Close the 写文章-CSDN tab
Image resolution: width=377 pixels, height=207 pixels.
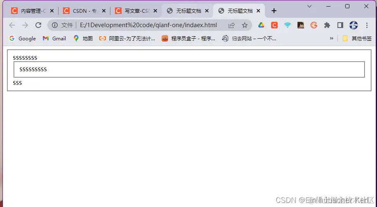coord(155,11)
